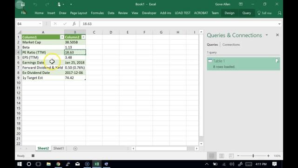Screen dimensions: 298x168
Task: Open the Formulas ribbon tab
Action: [97, 13]
